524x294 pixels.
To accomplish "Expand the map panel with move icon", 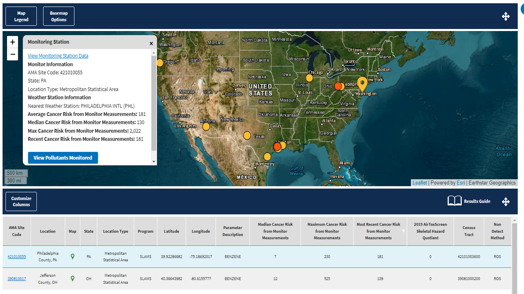I will [x=505, y=16].
